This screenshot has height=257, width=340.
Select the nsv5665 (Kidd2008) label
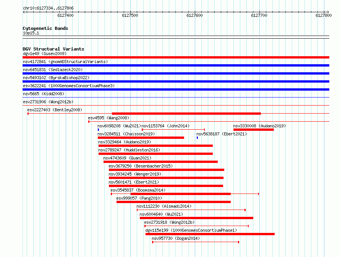tap(44, 94)
